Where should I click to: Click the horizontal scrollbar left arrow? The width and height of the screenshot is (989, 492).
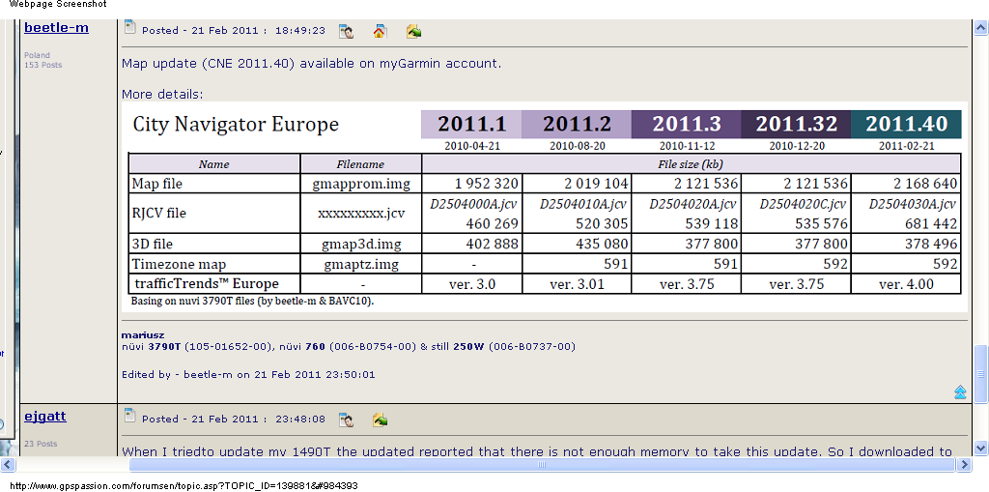(x=9, y=465)
